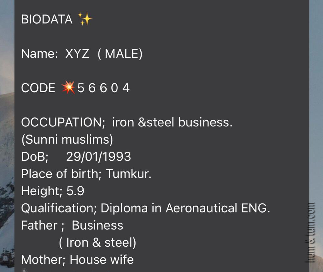The height and width of the screenshot is (272, 323).
Task: Select the date 29/01/1993
Action: (x=98, y=157)
